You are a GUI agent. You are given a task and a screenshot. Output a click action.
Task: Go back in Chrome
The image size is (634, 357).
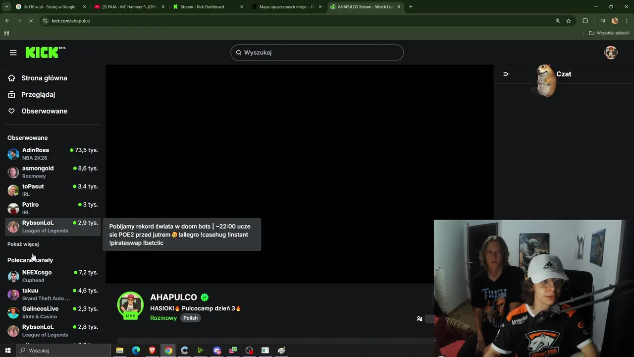click(x=7, y=21)
